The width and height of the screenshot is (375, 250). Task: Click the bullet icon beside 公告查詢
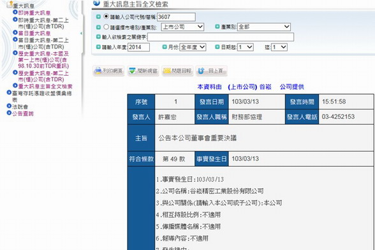click(x=9, y=113)
